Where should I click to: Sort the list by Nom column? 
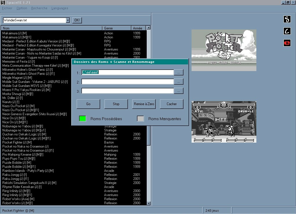pyautogui.click(x=52, y=28)
